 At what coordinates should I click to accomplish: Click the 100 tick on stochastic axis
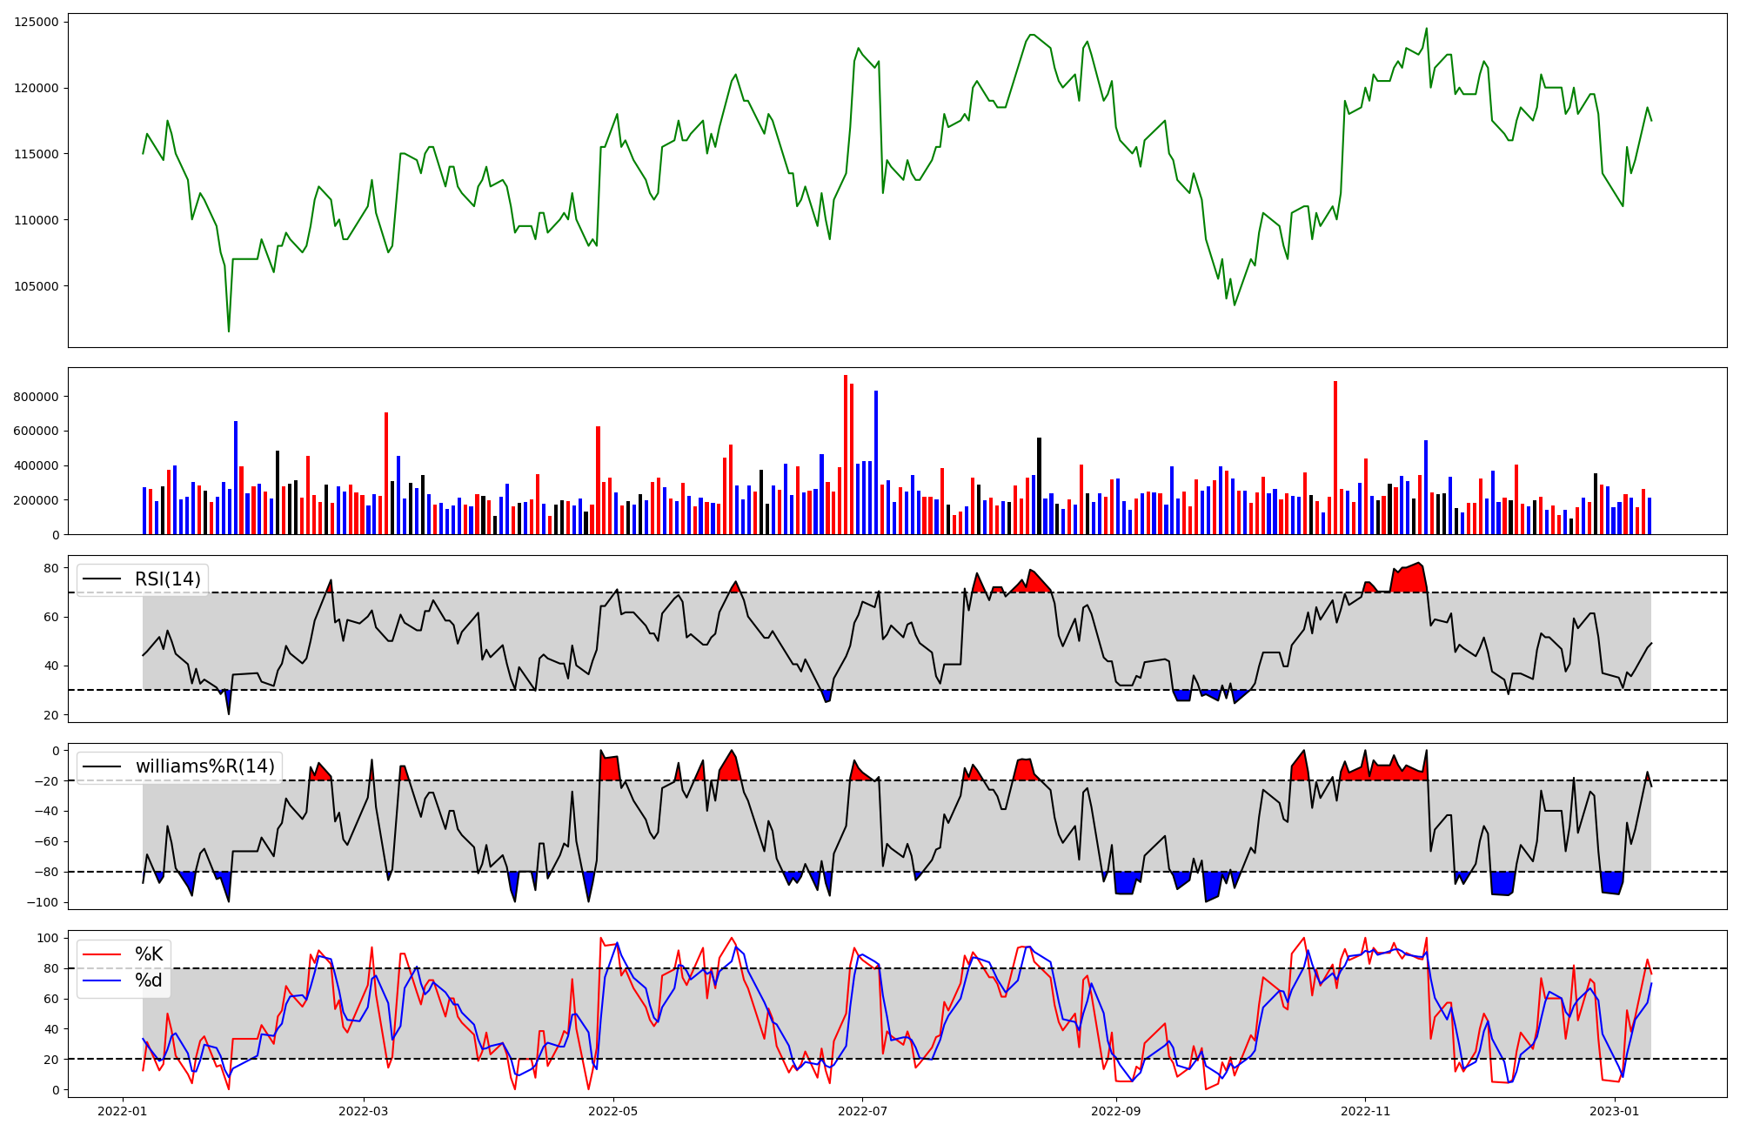(x=49, y=939)
